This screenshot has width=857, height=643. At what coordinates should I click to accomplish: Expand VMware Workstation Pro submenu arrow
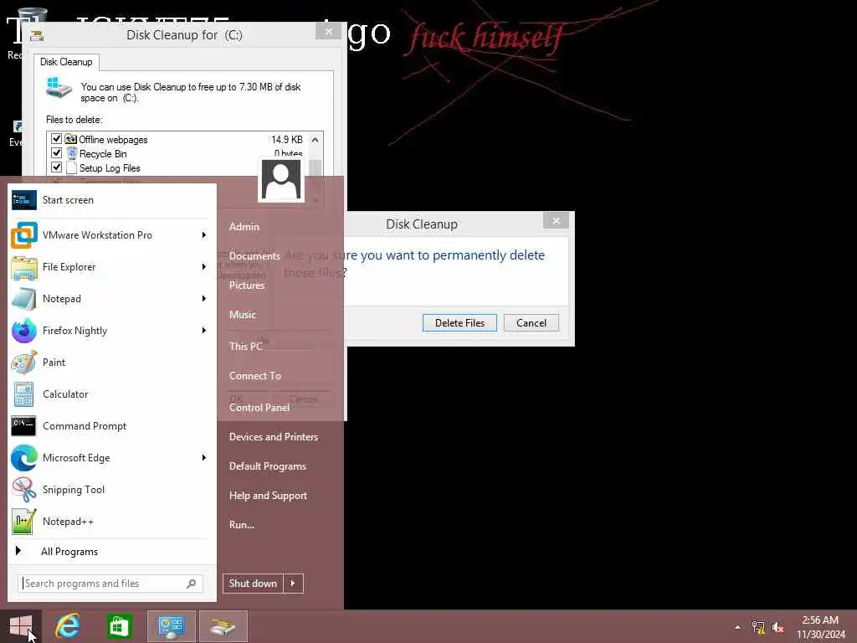pos(204,235)
